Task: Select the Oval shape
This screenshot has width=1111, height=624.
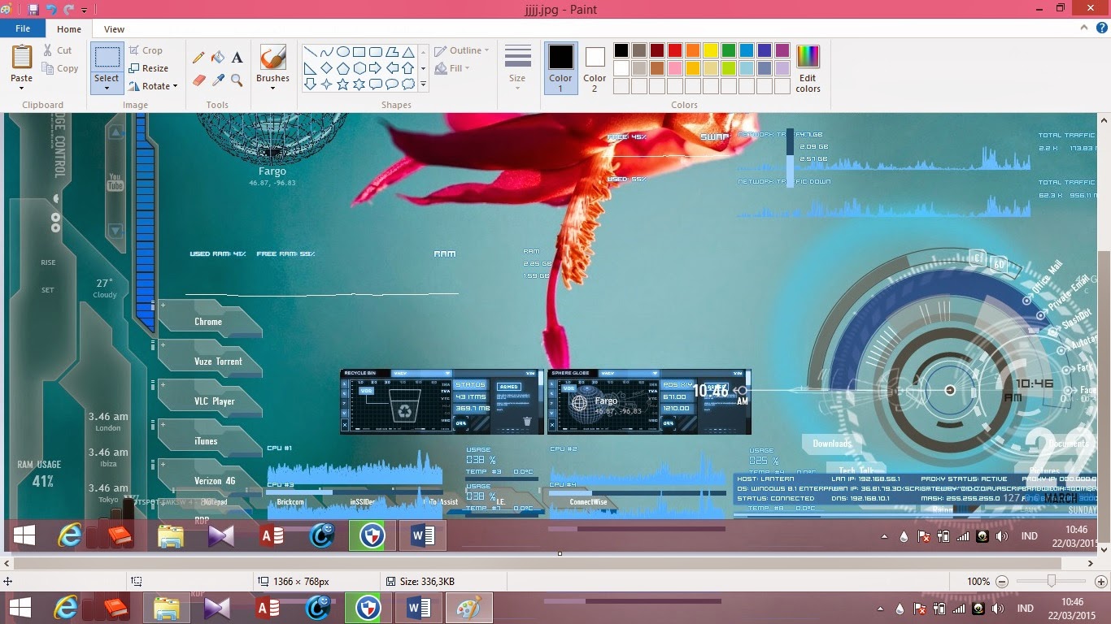Action: tap(342, 52)
